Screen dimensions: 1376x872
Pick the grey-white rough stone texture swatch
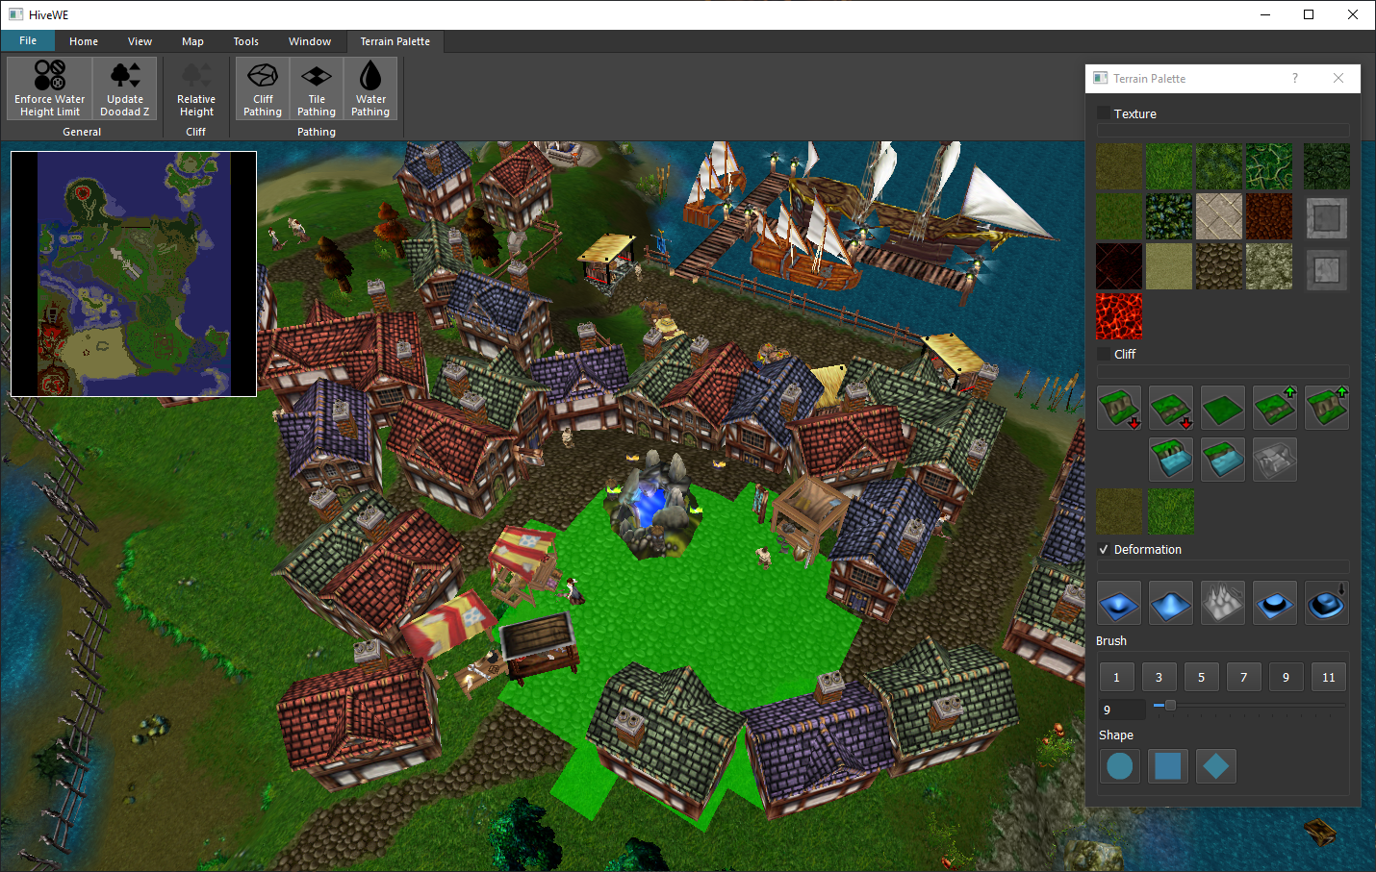[x=1269, y=266]
